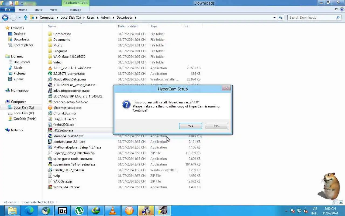Screen dimensions: 345x216
Task: Go up one folder level
Action: coord(26,18)
